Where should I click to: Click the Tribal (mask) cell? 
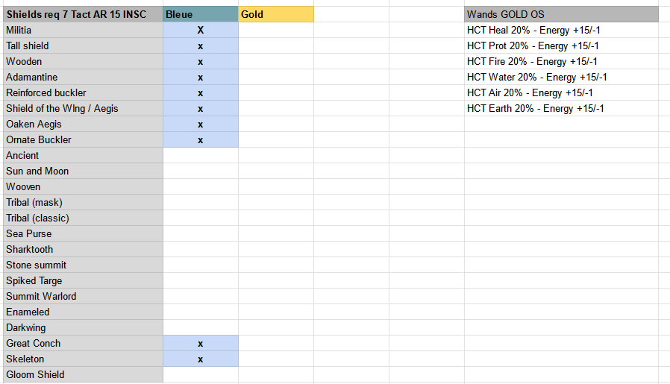[81, 203]
